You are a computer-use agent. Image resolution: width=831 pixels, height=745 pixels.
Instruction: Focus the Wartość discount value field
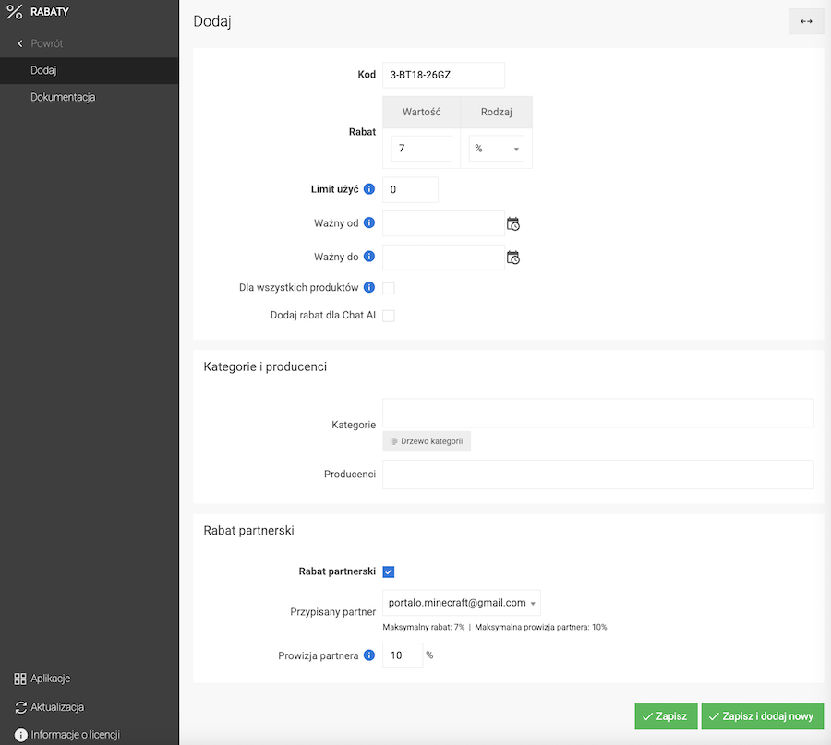click(421, 149)
